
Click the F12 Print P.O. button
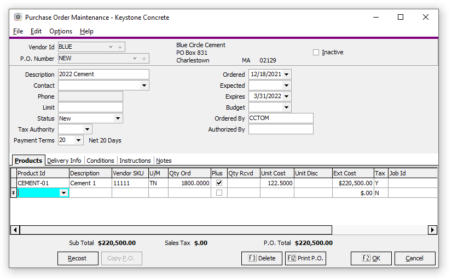coord(305,258)
